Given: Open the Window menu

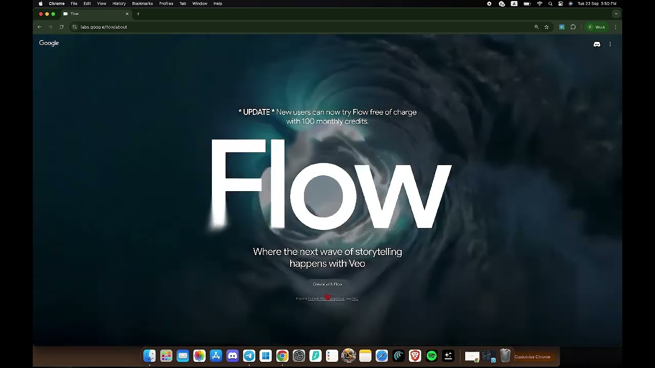Looking at the screenshot, I should tap(200, 4).
